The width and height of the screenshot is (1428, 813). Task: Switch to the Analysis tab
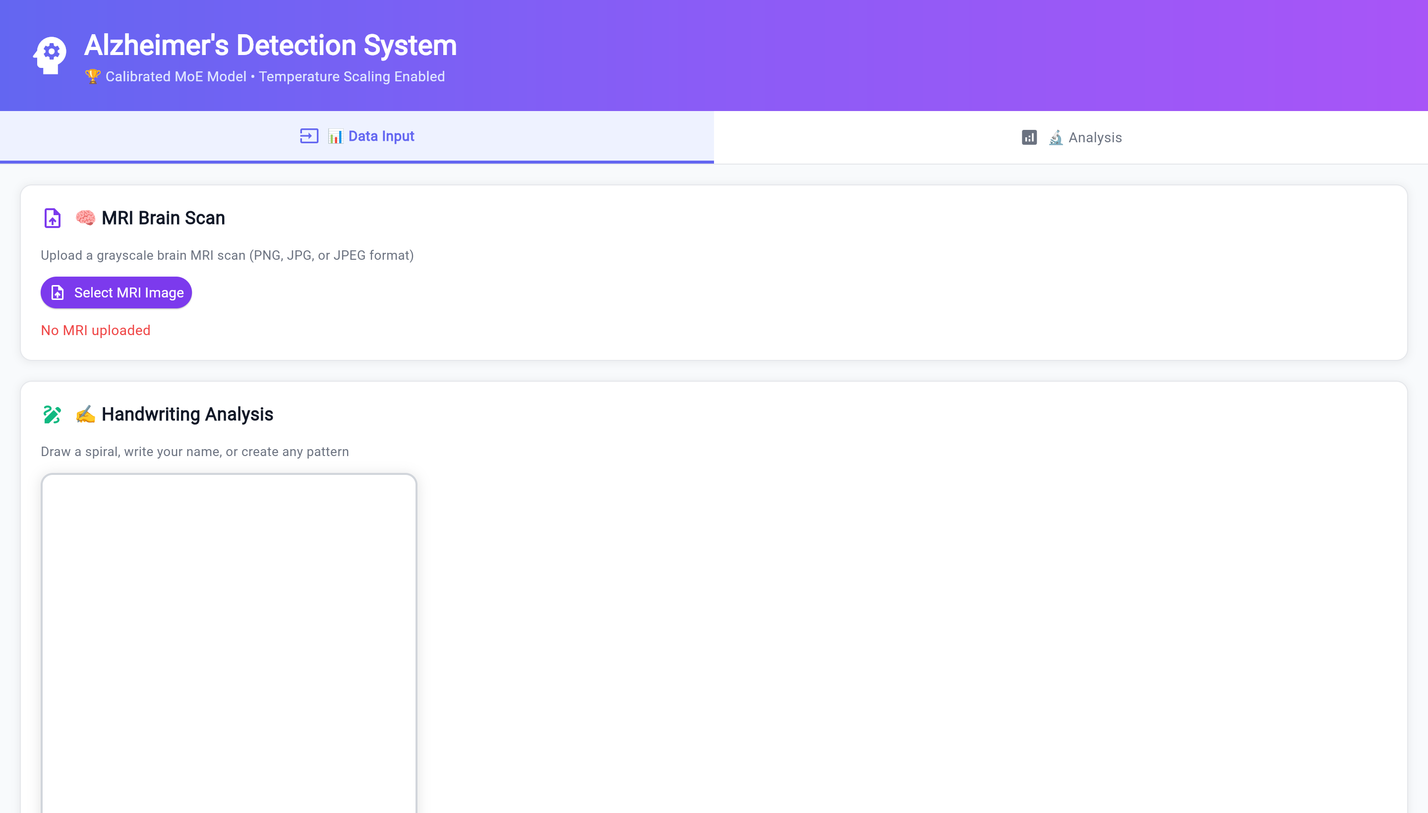click(1071, 137)
